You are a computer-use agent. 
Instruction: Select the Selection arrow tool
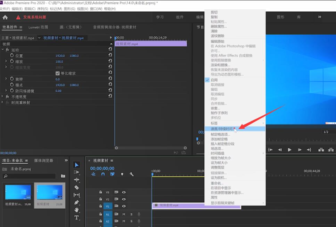[76, 165]
